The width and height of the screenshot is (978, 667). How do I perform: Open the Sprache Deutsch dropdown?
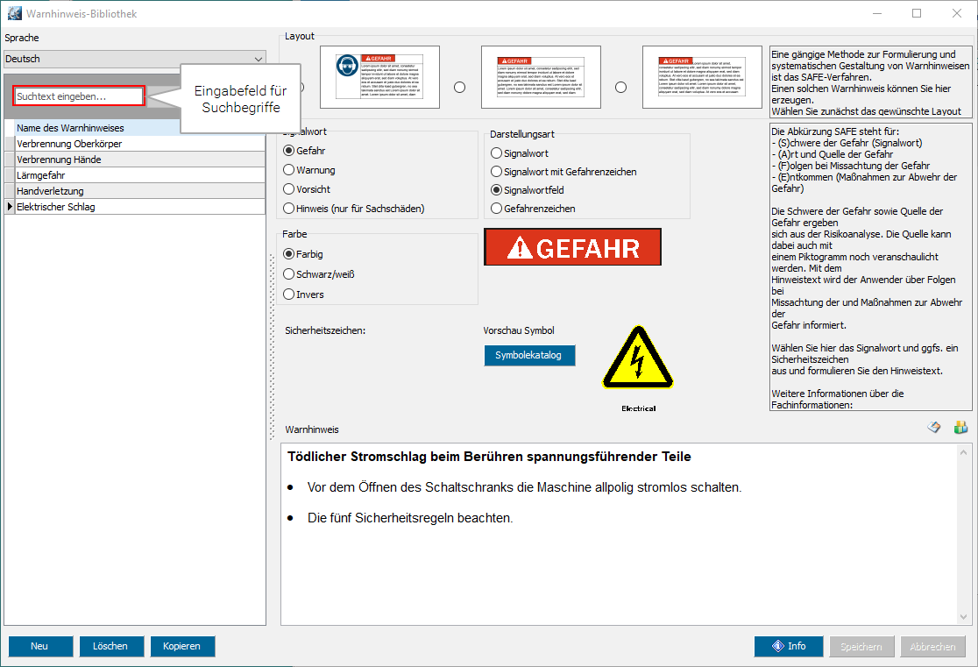click(134, 59)
